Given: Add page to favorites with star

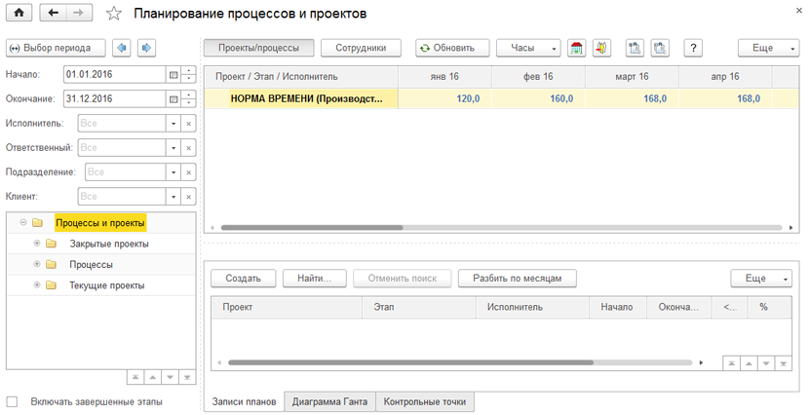Looking at the screenshot, I should (x=114, y=14).
